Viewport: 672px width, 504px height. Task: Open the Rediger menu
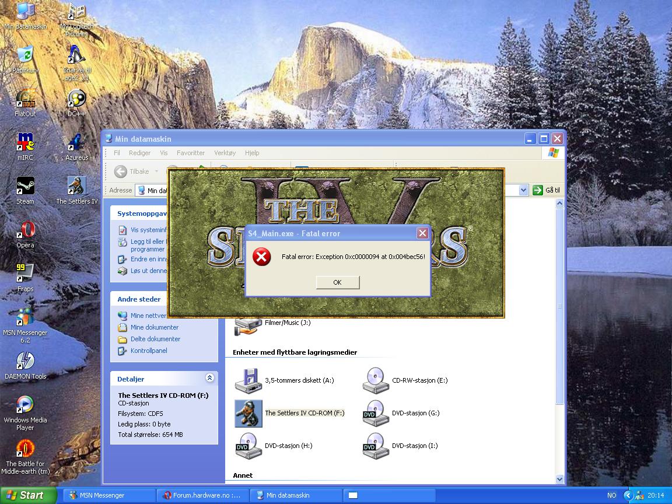[140, 153]
